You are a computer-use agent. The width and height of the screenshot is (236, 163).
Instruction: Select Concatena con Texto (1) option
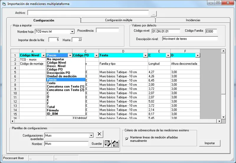point(66,86)
